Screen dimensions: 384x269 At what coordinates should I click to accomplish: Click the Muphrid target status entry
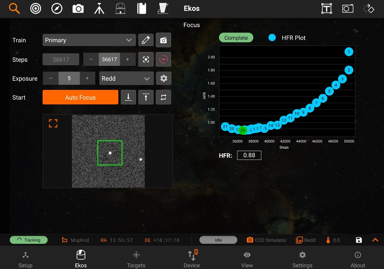click(x=75, y=240)
